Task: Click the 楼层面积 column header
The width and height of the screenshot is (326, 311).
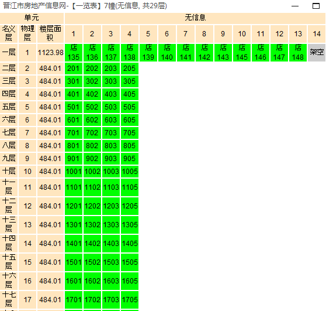Action: tap(50, 33)
